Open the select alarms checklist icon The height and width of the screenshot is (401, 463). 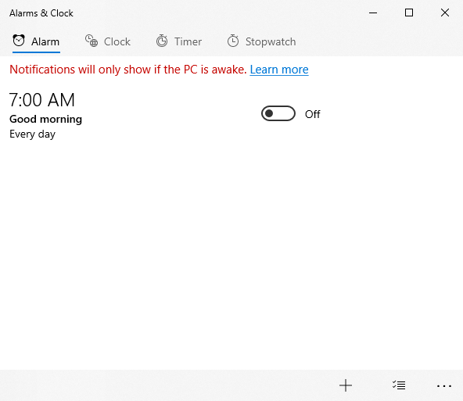coord(399,385)
